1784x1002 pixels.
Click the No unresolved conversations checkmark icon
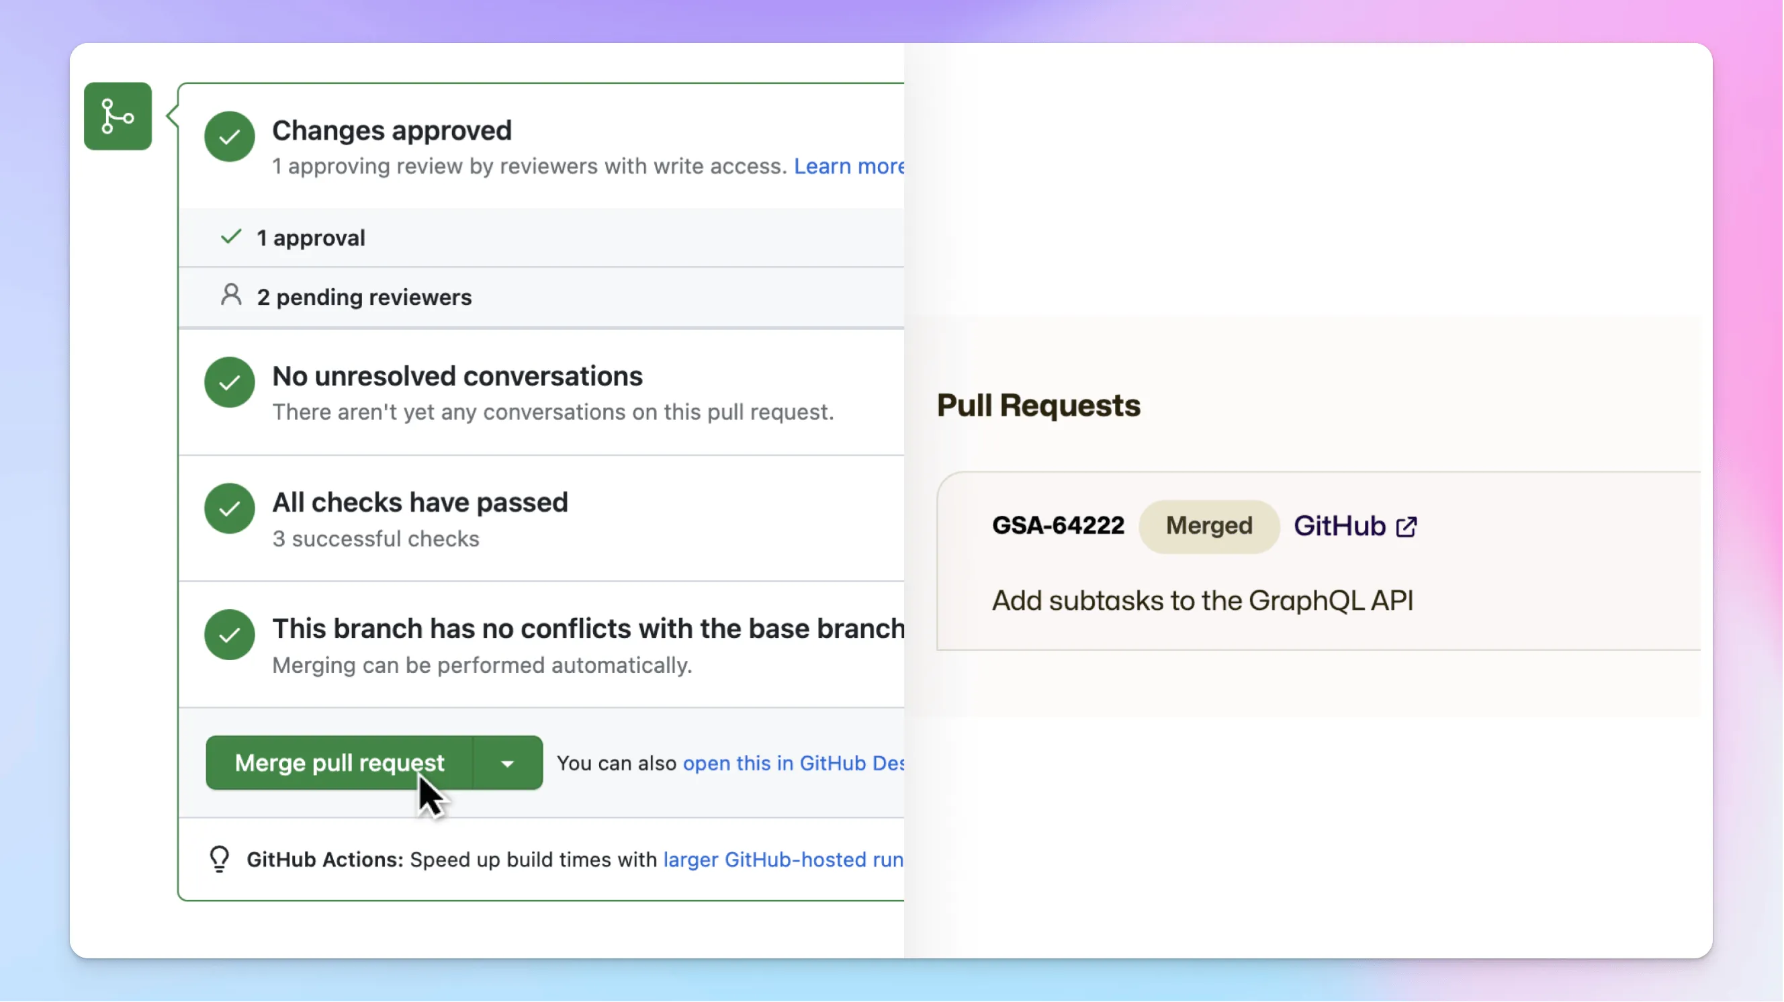pyautogui.click(x=229, y=382)
